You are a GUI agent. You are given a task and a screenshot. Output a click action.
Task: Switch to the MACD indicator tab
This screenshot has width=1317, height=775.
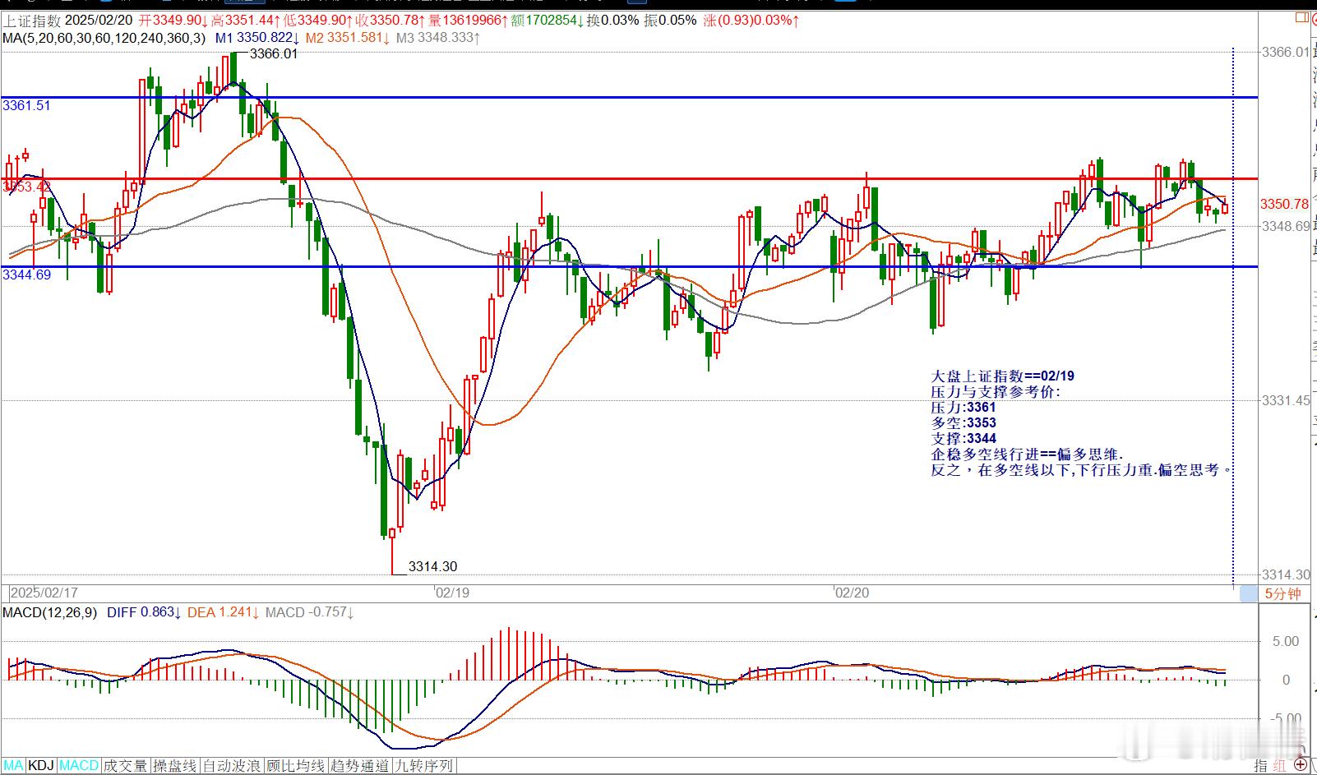click(79, 766)
